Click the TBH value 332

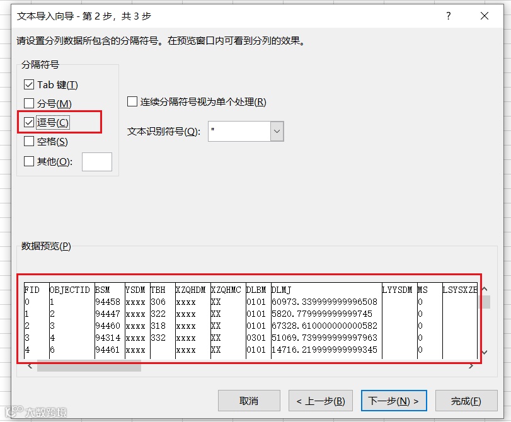[158, 338]
